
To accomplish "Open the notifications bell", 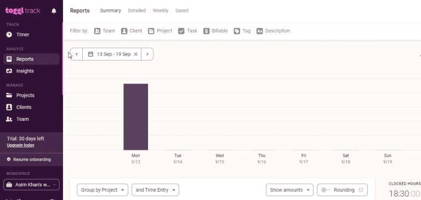I will coord(54,11).
